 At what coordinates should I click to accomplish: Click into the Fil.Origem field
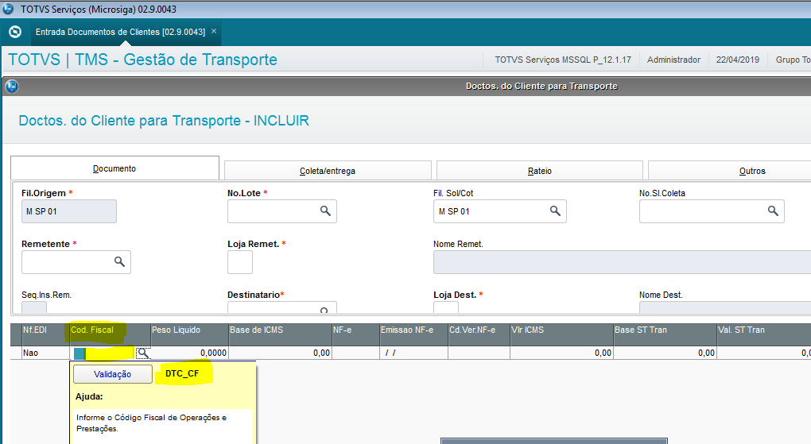coord(69,211)
